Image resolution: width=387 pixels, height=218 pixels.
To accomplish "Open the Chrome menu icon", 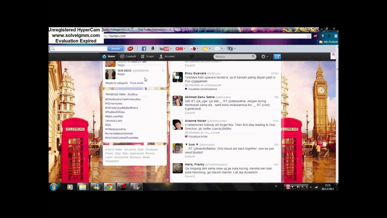I will (336, 36).
